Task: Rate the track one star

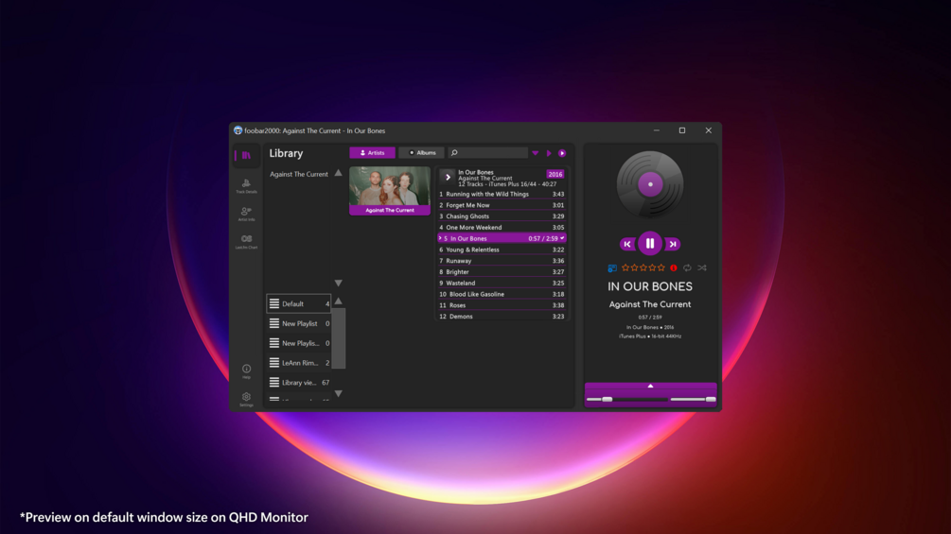Action: coord(625,267)
